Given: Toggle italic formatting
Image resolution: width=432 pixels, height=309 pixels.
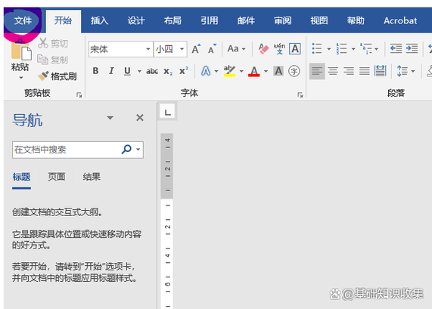Looking at the screenshot, I should tap(111, 71).
